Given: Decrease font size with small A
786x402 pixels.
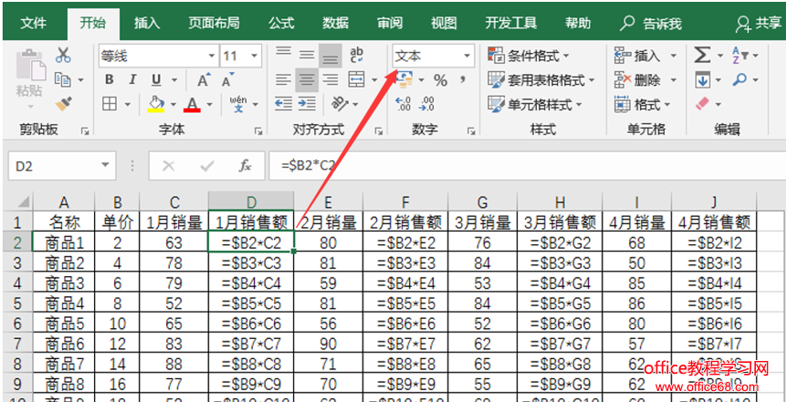Looking at the screenshot, I should tap(228, 80).
